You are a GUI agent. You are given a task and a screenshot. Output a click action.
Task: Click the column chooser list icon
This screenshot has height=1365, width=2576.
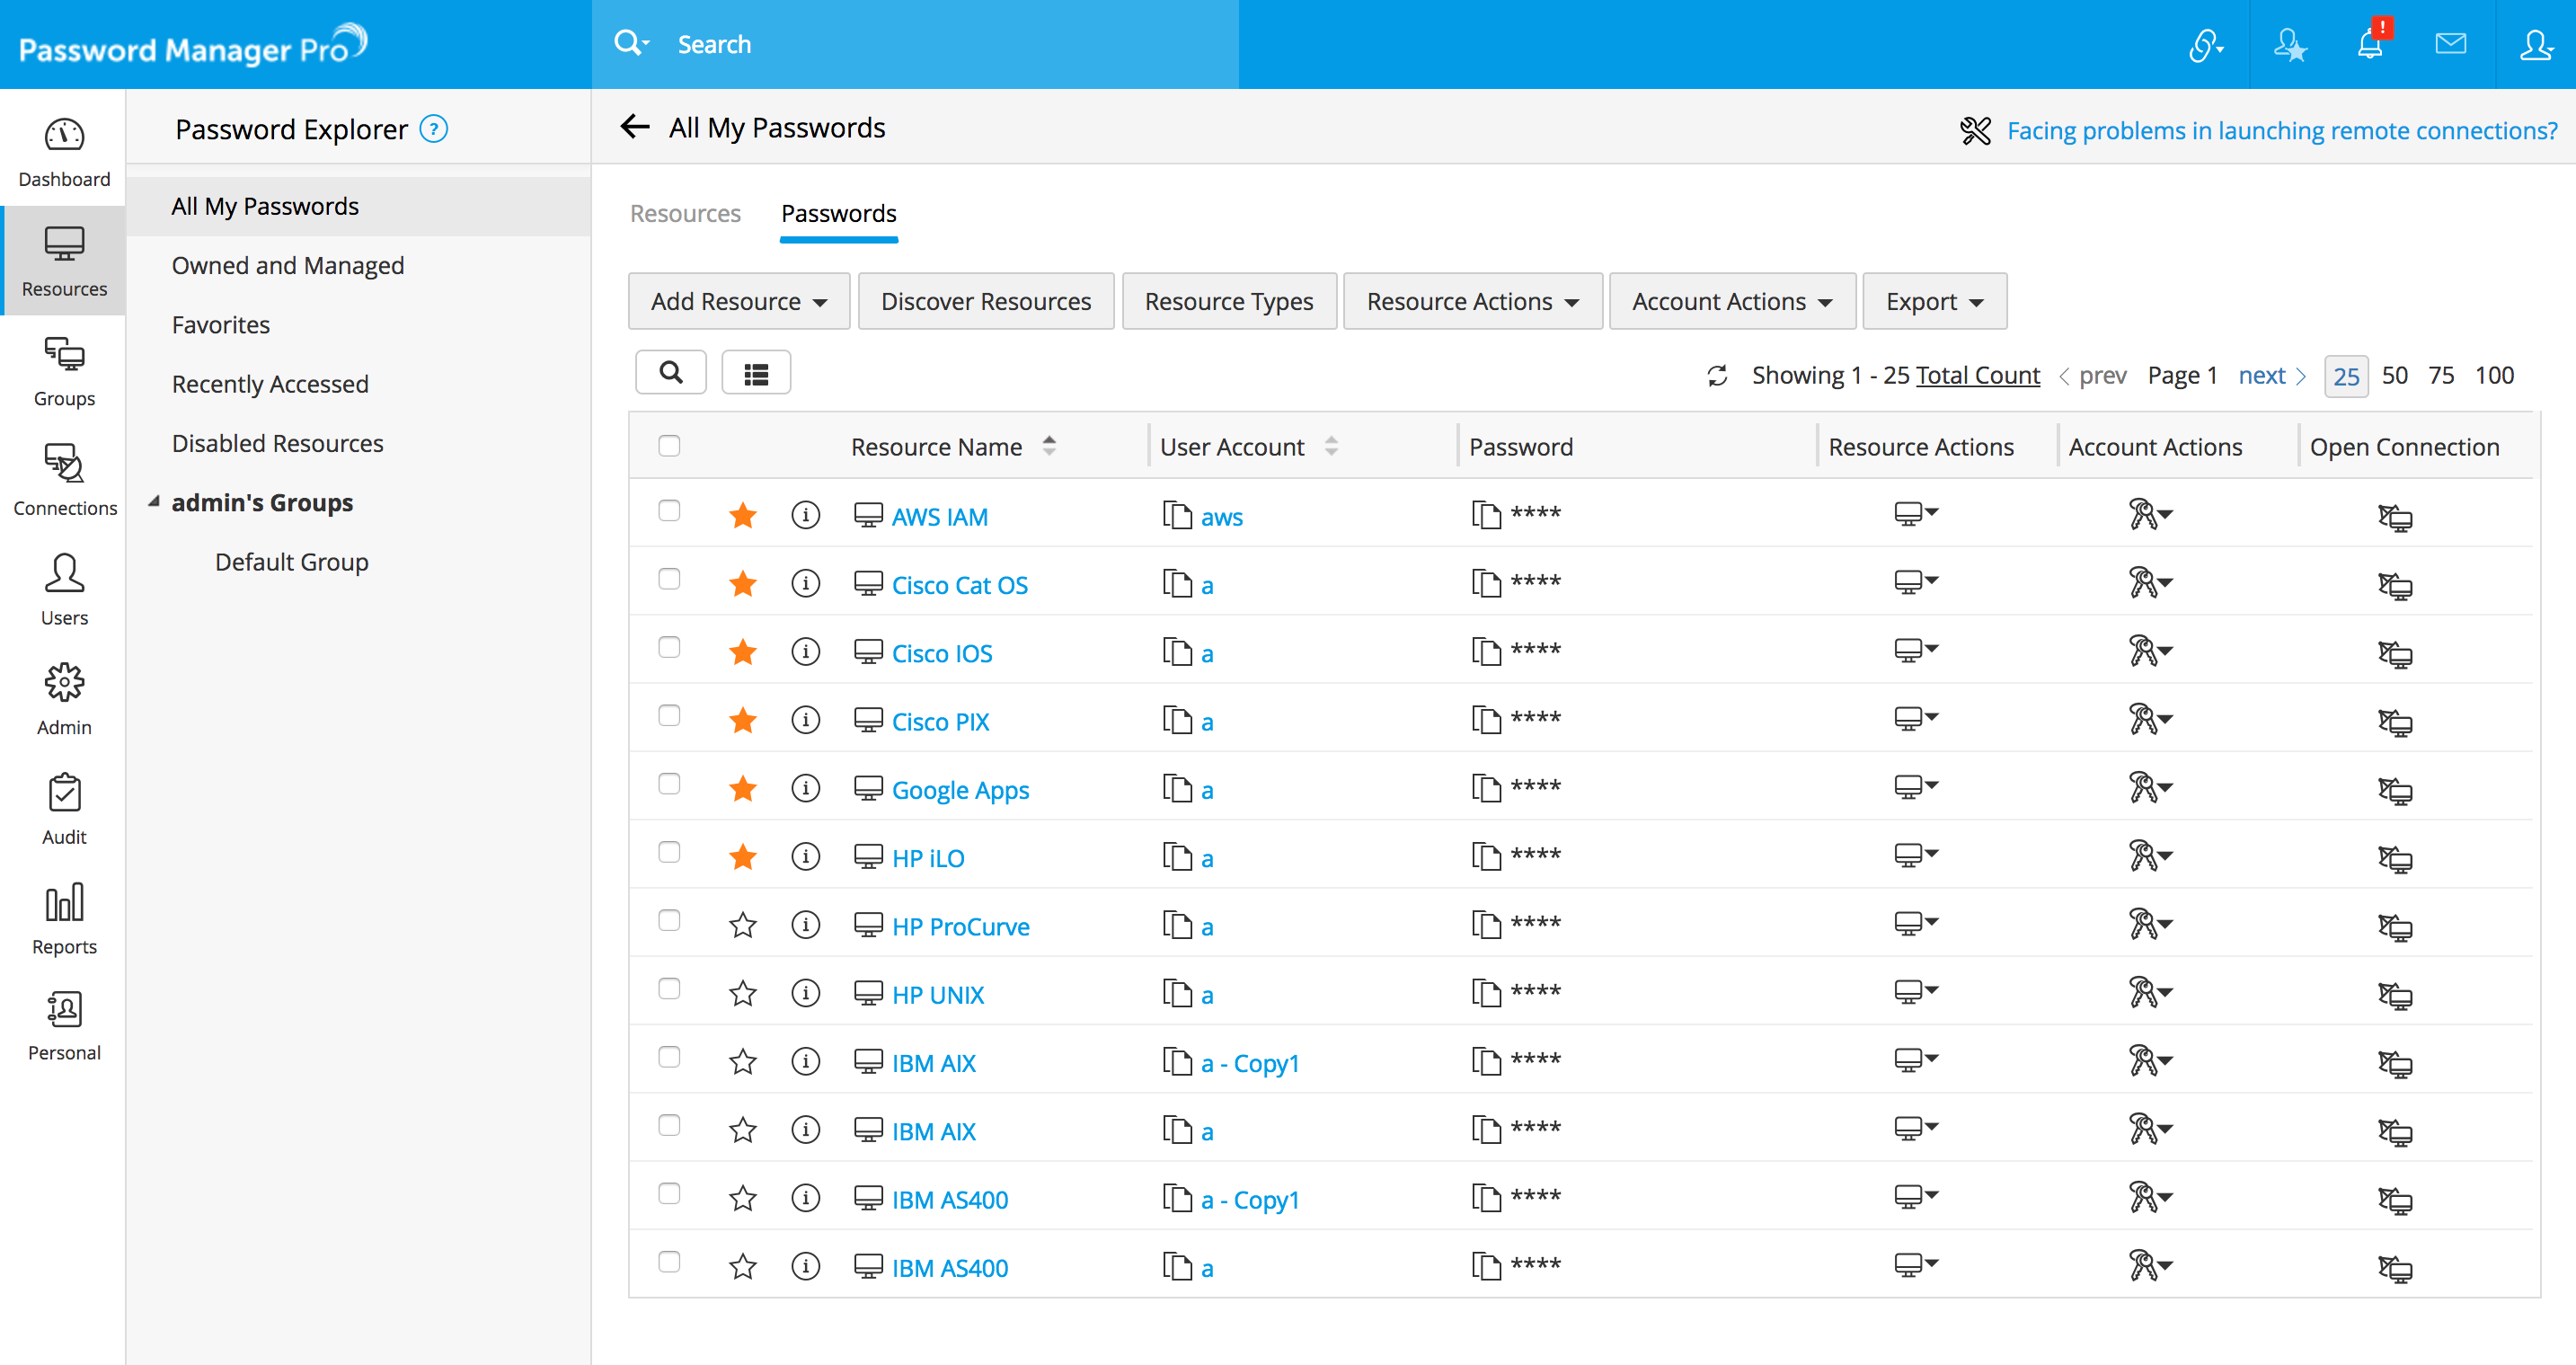click(756, 373)
